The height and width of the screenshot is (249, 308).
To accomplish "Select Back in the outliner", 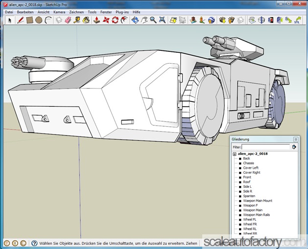I will point(246,158).
